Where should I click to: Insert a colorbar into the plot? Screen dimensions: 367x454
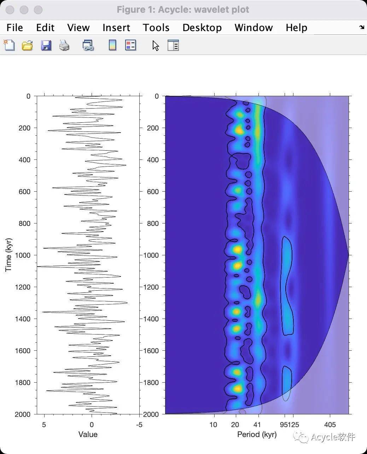(112, 45)
